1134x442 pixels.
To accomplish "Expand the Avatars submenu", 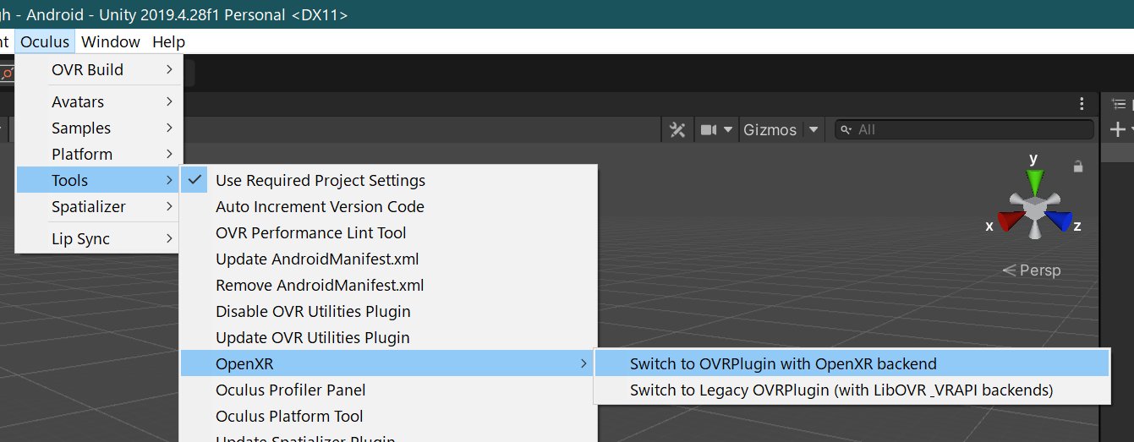I will tap(99, 101).
